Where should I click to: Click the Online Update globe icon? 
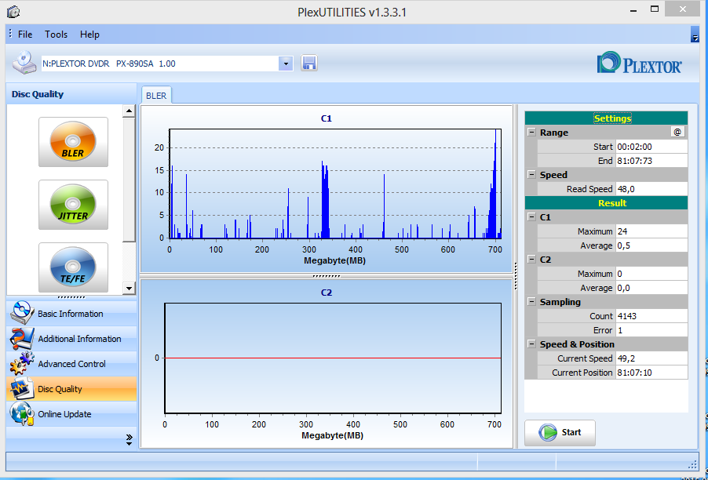tap(22, 413)
